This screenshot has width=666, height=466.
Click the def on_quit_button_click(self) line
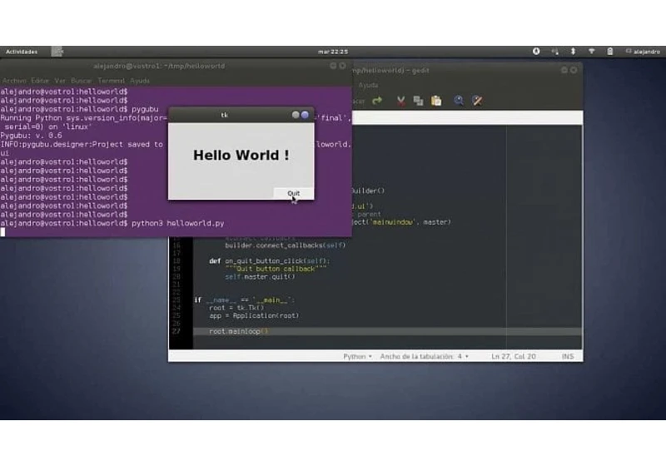coord(269,261)
